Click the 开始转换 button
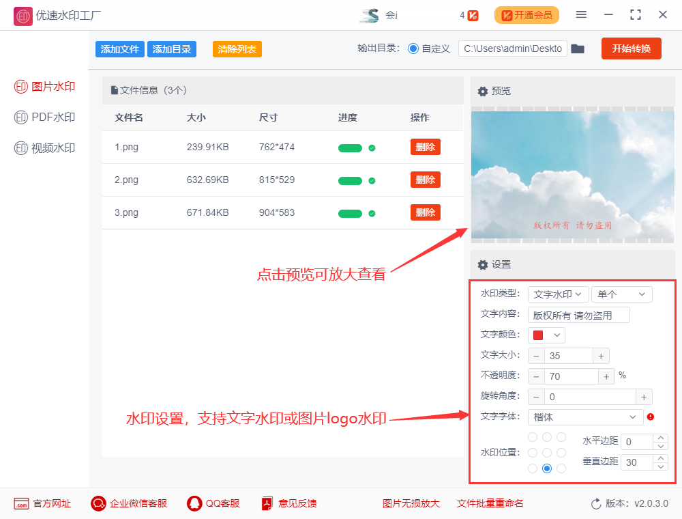 631,48
